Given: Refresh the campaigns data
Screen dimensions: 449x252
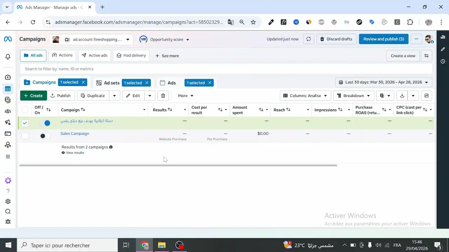Looking at the screenshot, I should click(x=308, y=39).
